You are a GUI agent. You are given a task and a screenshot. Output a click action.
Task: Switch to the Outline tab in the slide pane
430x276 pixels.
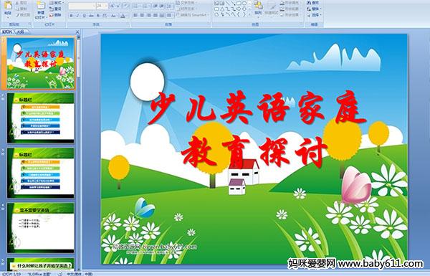click(21, 32)
